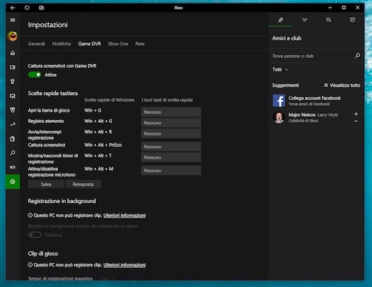Open the Notifiche tab

click(62, 44)
